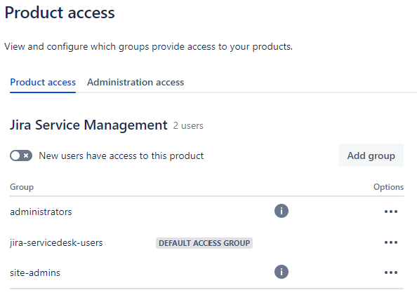This screenshot has width=417, height=297.
Task: Click the Group column header
Action: [x=22, y=187]
